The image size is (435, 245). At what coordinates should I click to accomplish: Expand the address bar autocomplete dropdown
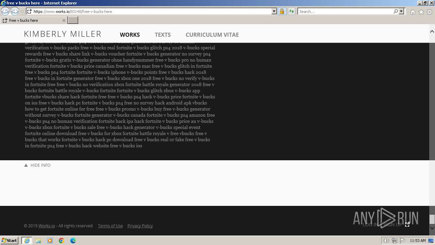coord(274,11)
